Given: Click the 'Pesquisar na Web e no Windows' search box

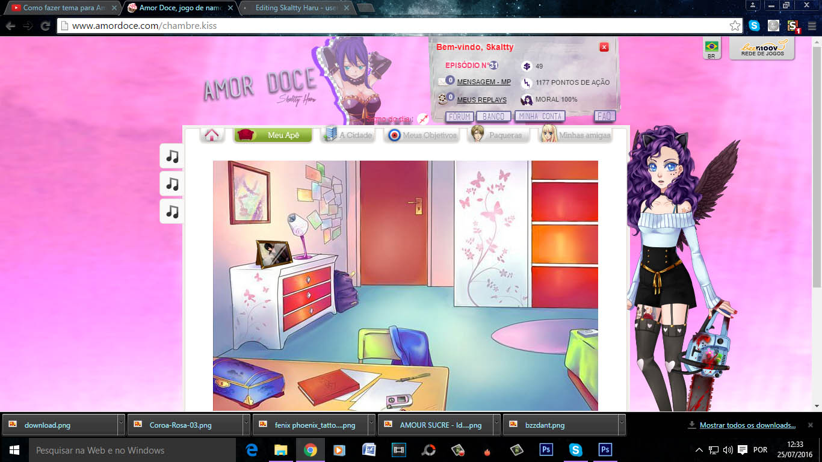Looking at the screenshot, I should click(x=132, y=450).
